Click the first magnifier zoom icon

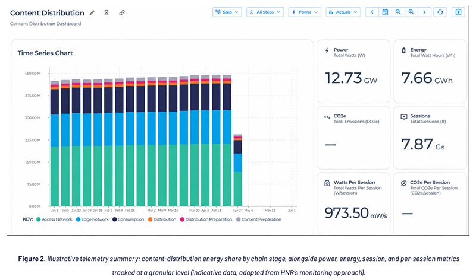click(398, 12)
